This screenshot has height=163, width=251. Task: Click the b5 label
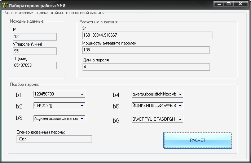[116, 106]
